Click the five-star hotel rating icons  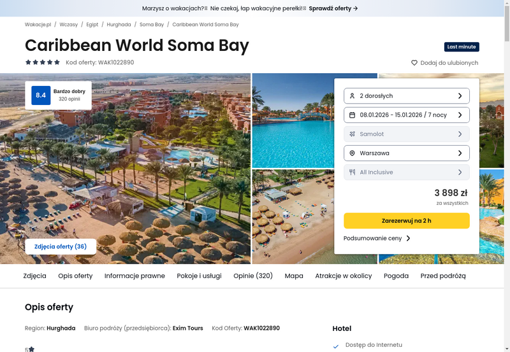pos(43,62)
